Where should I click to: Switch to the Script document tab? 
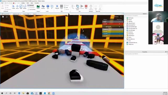[34, 14]
